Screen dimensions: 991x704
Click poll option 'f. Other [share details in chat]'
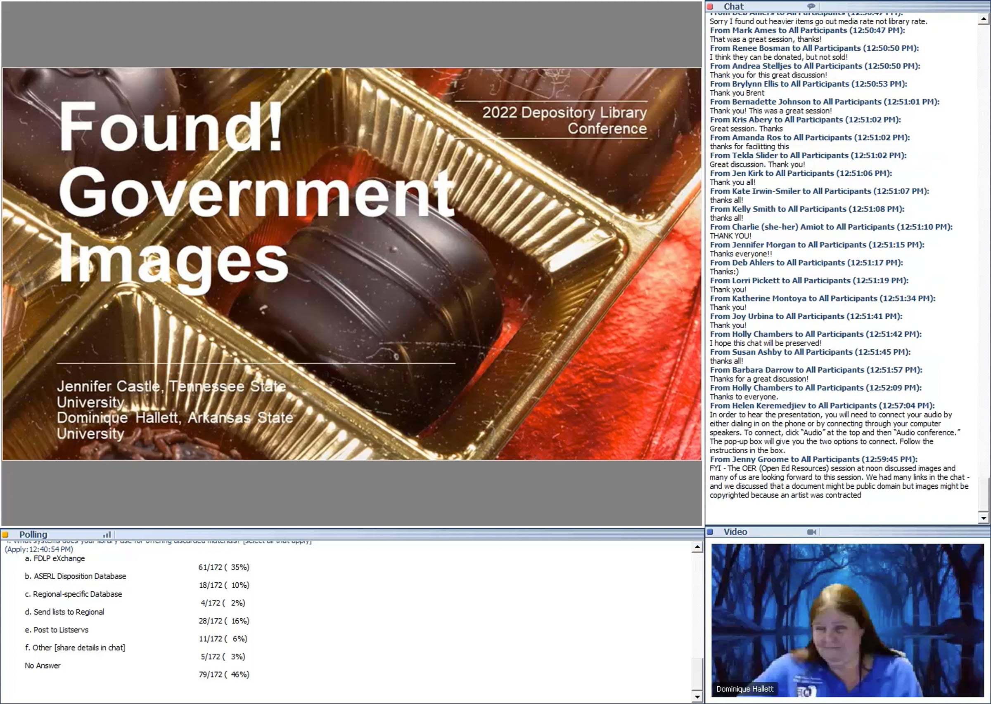click(75, 647)
